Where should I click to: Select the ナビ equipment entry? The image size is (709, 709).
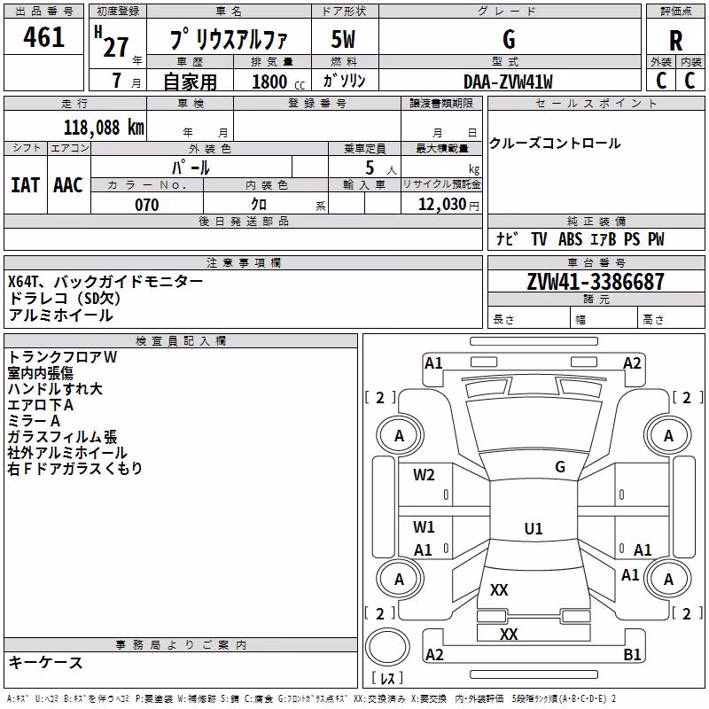pos(507,238)
